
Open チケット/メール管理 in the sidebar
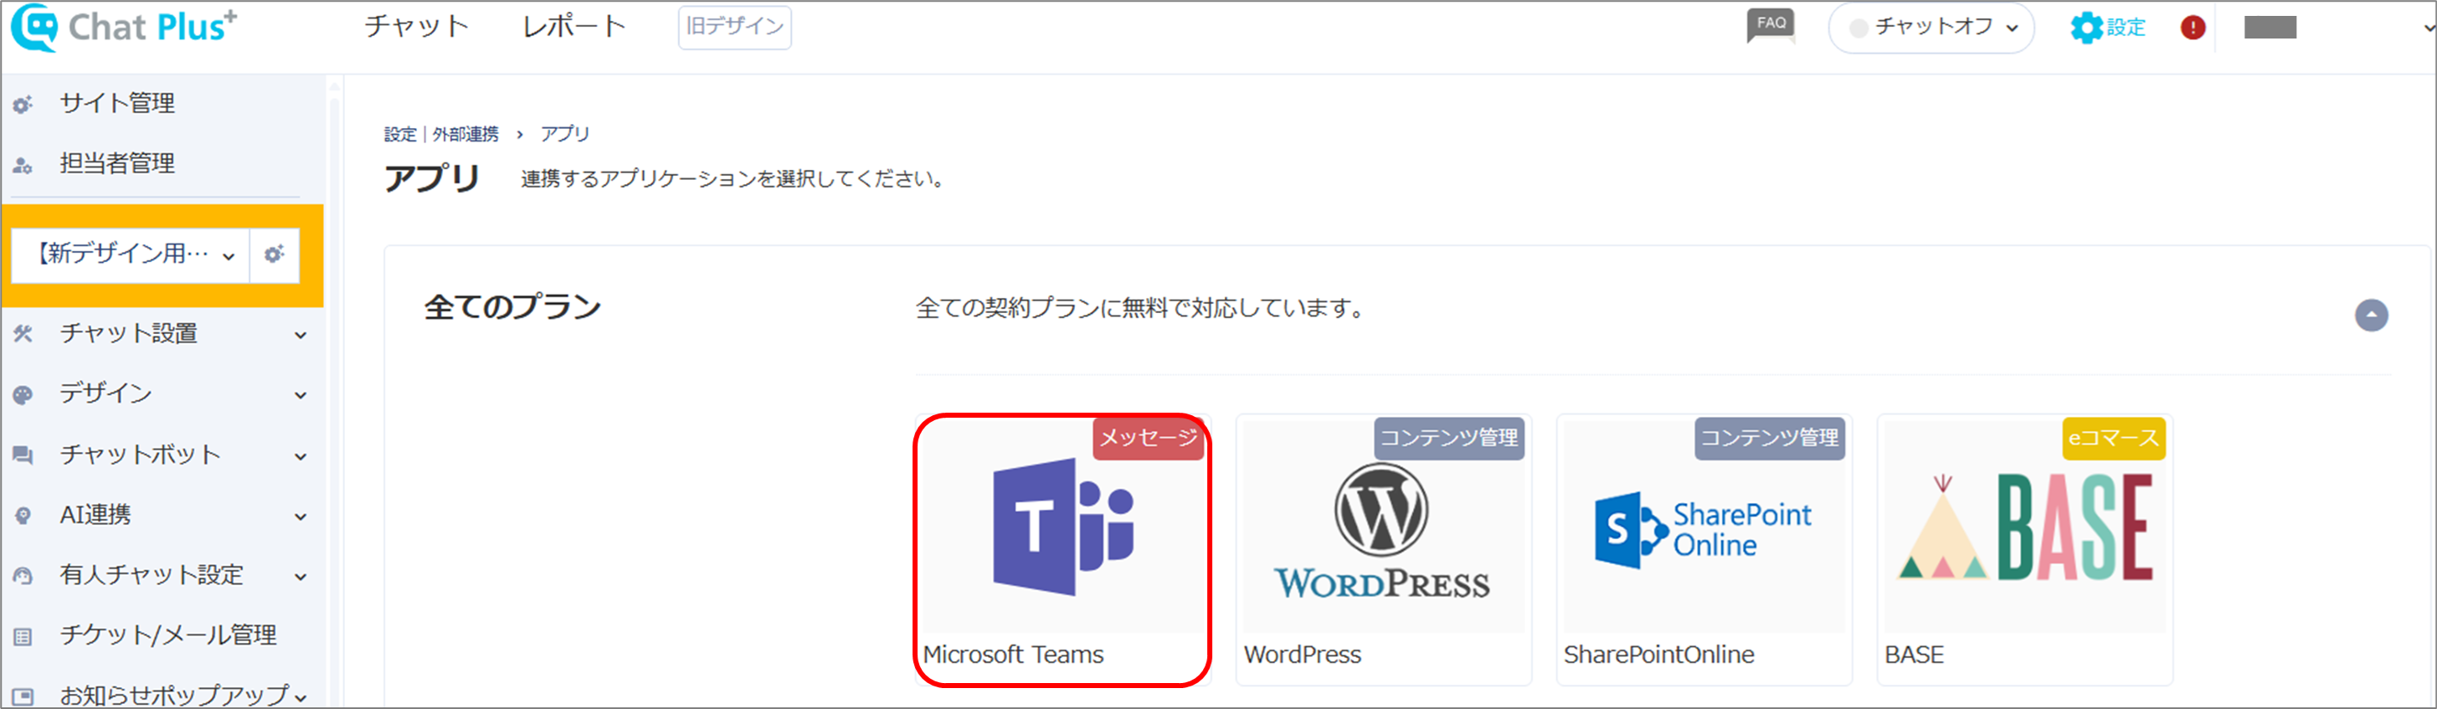(x=168, y=635)
